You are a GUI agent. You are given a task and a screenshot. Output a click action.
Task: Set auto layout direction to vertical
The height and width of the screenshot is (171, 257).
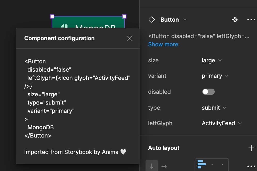point(152,166)
